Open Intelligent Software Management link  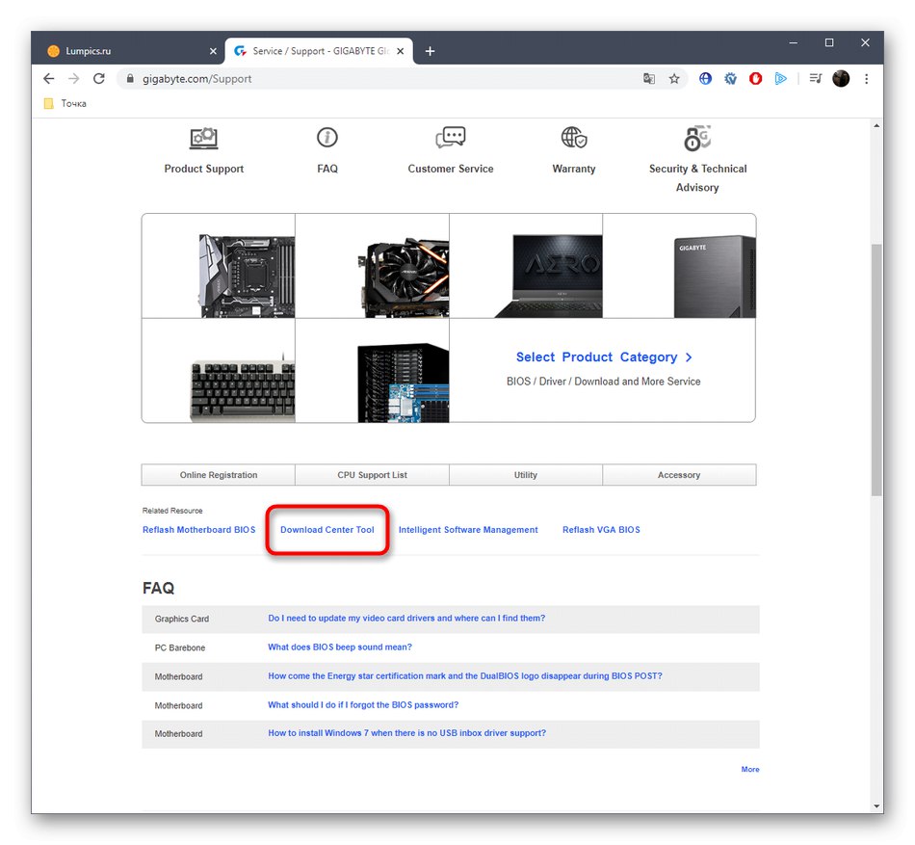point(468,530)
